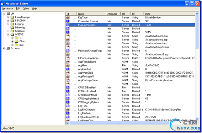The height and width of the screenshot is (133, 202).
Task: Select the SmtpSvc folder icon
Action: (12, 31)
